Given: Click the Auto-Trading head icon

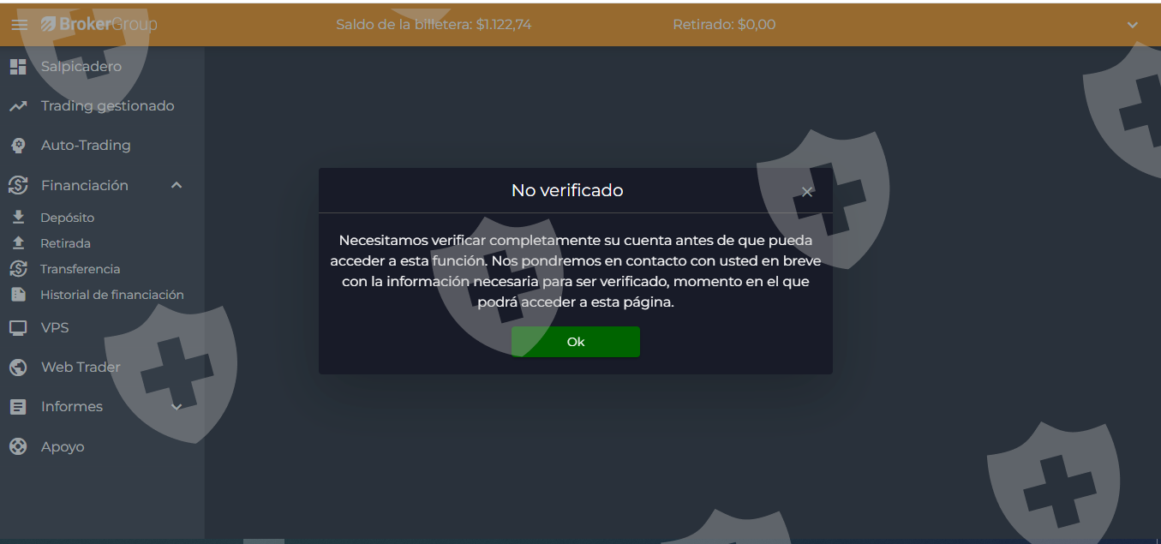Looking at the screenshot, I should pos(18,146).
